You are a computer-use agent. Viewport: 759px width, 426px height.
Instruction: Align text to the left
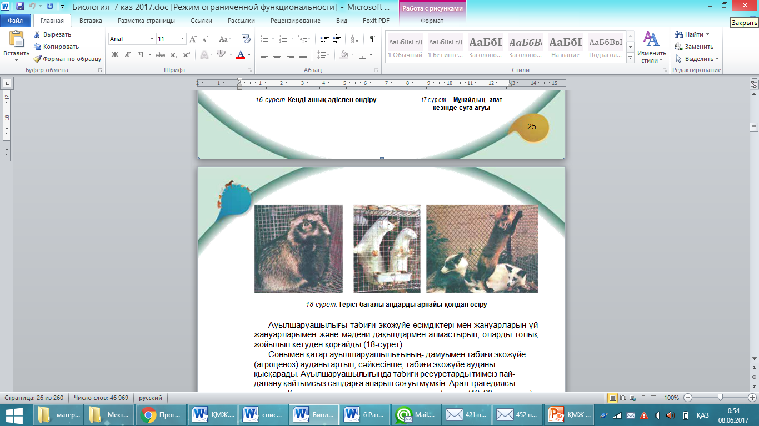(264, 55)
